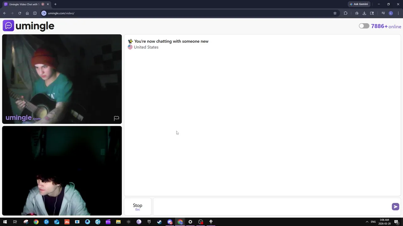Viewport: 403px width, 226px height.
Task: Open the bookmarks star in the toolbar
Action: [x=357, y=13]
